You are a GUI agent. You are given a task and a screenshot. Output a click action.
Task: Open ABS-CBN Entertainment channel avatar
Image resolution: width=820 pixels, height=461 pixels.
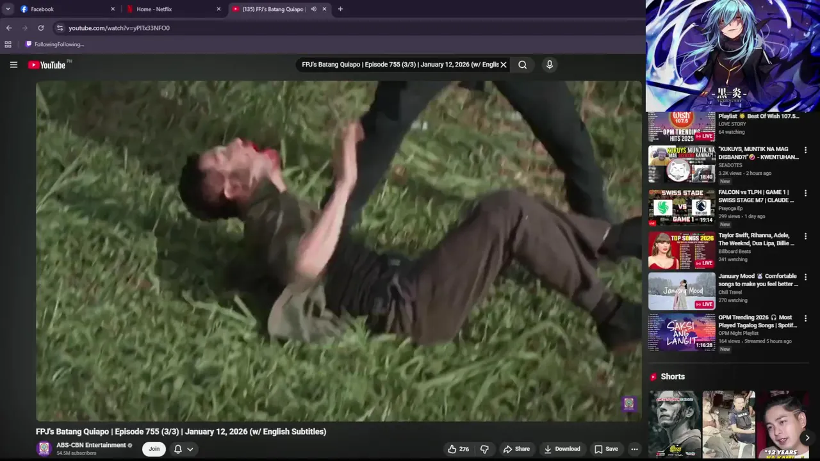click(x=44, y=449)
